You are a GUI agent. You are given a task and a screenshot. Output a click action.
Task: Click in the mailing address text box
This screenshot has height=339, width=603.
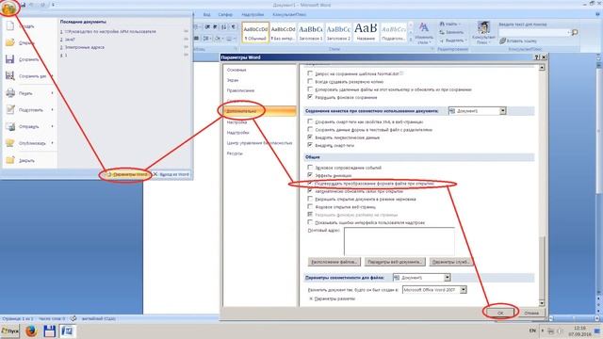pos(399,241)
